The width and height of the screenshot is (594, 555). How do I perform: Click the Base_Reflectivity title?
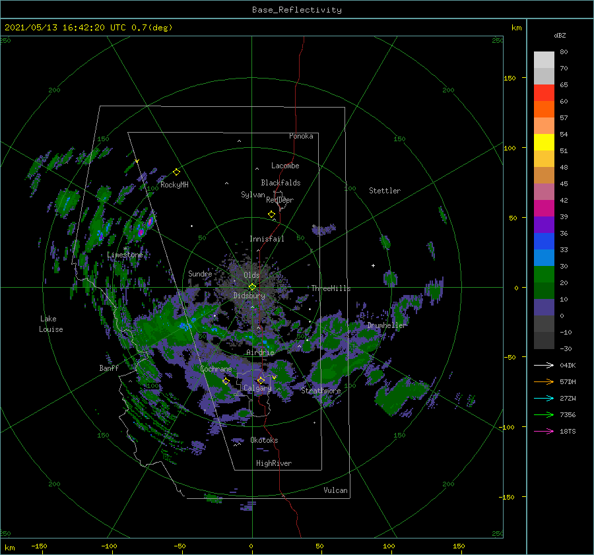297,10
